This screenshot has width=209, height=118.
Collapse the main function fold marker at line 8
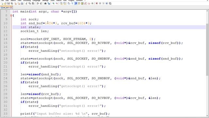[11, 15]
